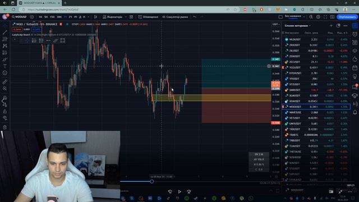359x202 pixels.
Task: Select the patterns drawing tool
Action: pyautogui.click(x=5, y=46)
